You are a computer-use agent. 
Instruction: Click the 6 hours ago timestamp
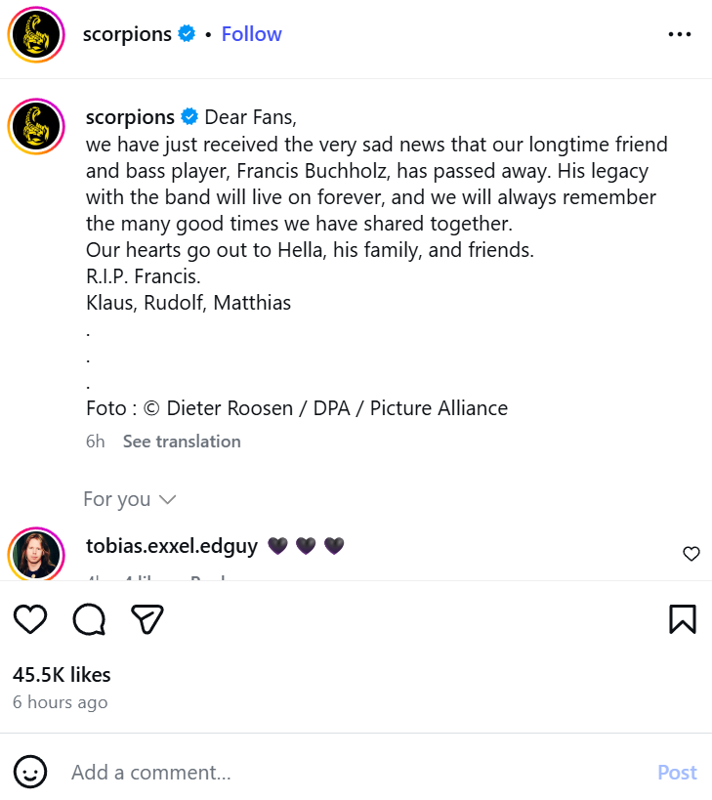point(61,702)
